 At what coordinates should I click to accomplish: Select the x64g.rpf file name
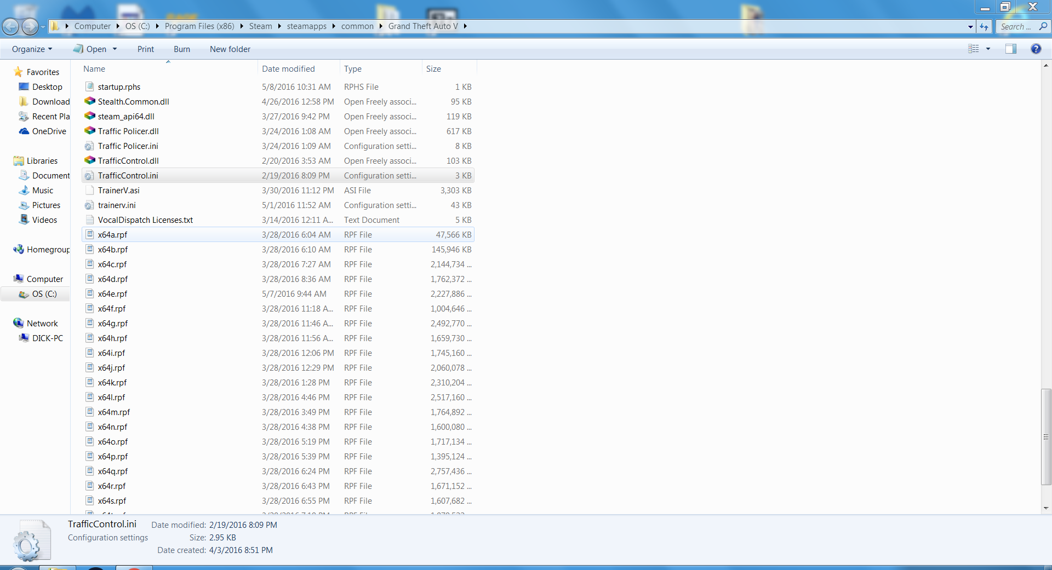click(x=113, y=323)
